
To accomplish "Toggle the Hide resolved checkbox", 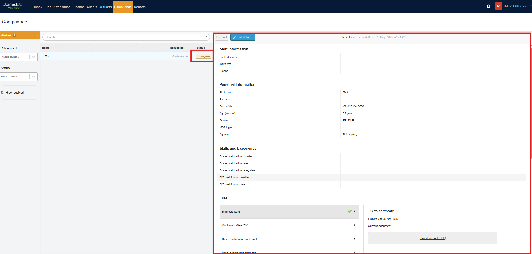I will click(x=2, y=93).
